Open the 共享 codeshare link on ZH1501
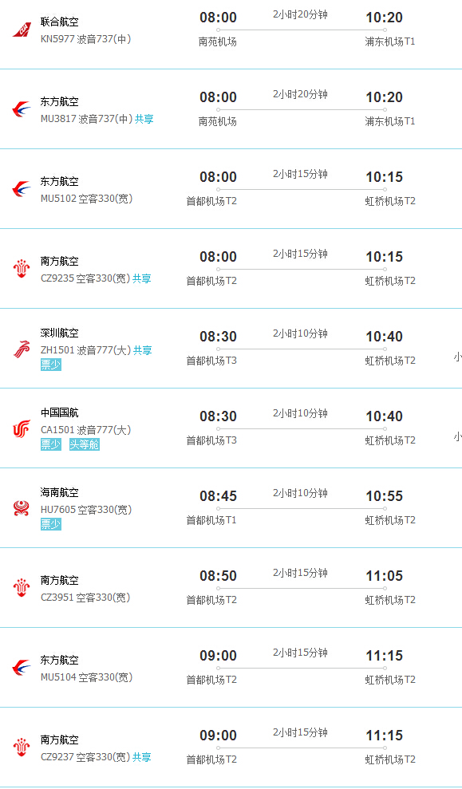Image resolution: width=462 pixels, height=789 pixels. point(142,350)
